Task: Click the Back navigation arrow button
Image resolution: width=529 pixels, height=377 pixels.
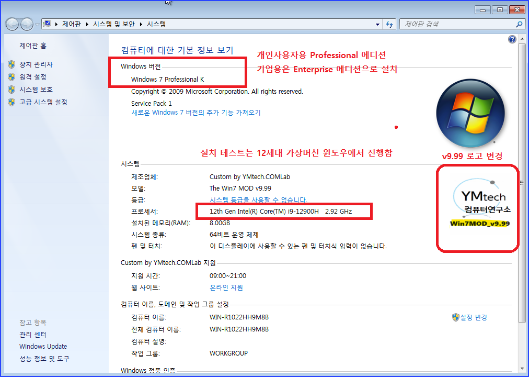Action: click(13, 24)
